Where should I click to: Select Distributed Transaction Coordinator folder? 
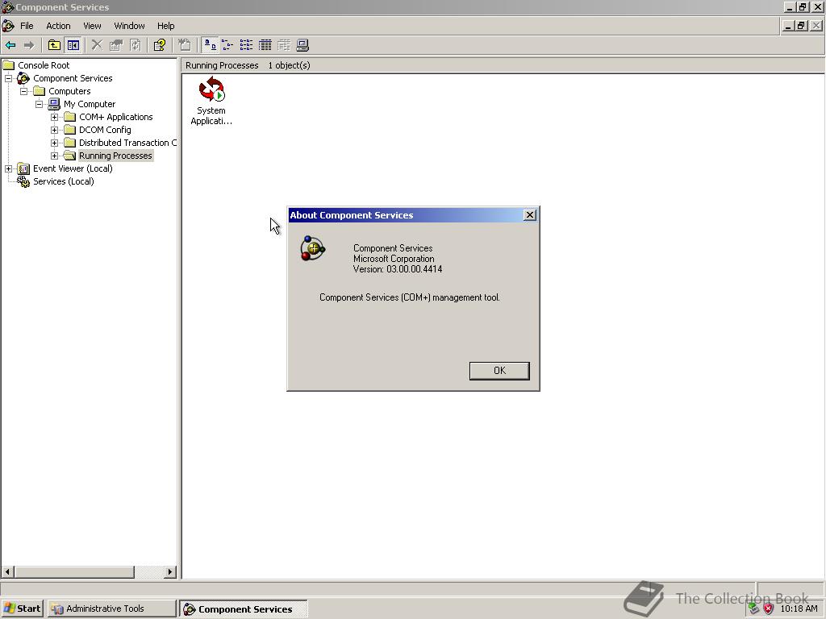(127, 143)
